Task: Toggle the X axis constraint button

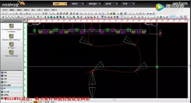Action: tap(171, 17)
